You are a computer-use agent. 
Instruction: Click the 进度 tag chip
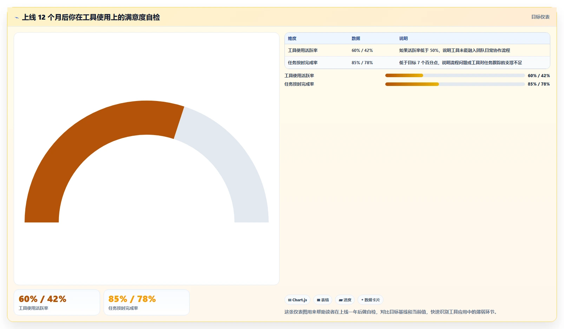coord(345,300)
